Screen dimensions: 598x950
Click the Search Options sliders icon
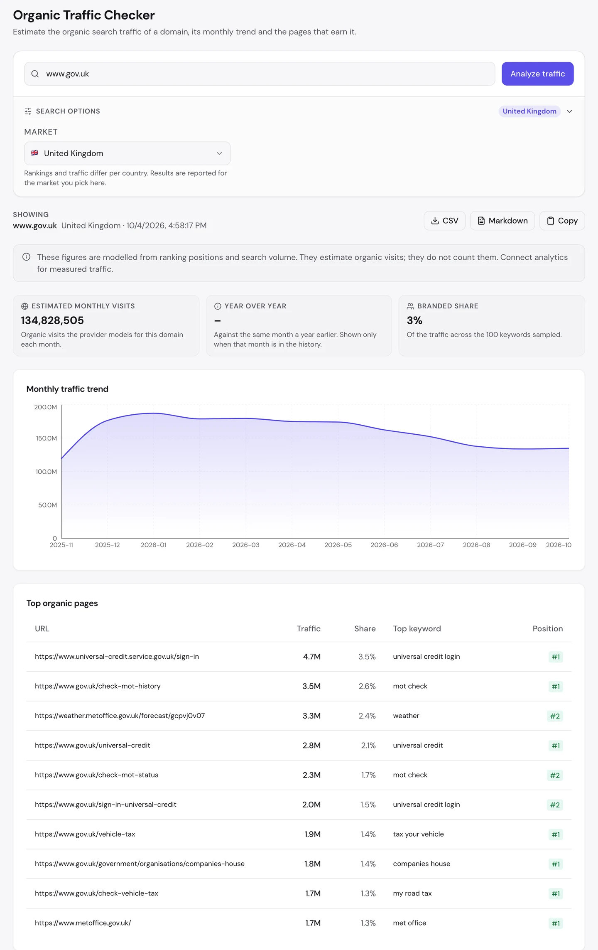click(x=28, y=111)
